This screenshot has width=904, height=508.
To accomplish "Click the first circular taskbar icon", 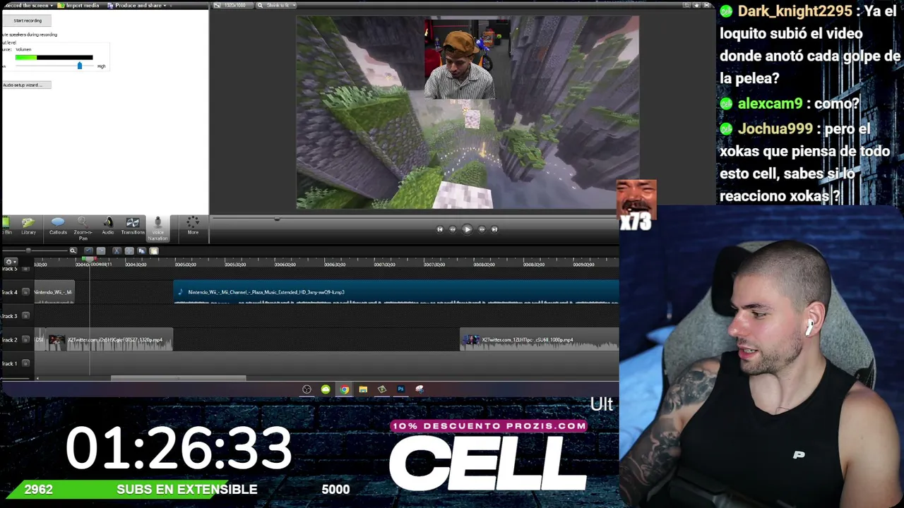I will point(307,389).
